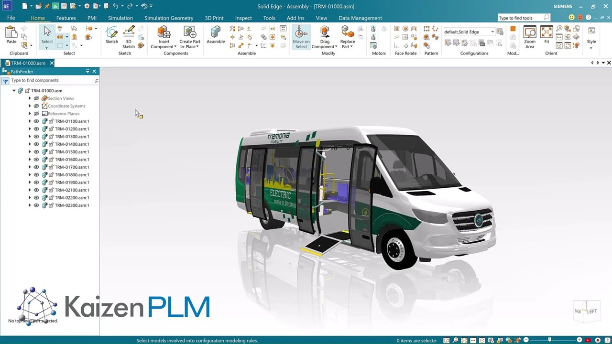Click the record button in status bar
The height and width of the screenshot is (344, 612).
coord(598,340)
